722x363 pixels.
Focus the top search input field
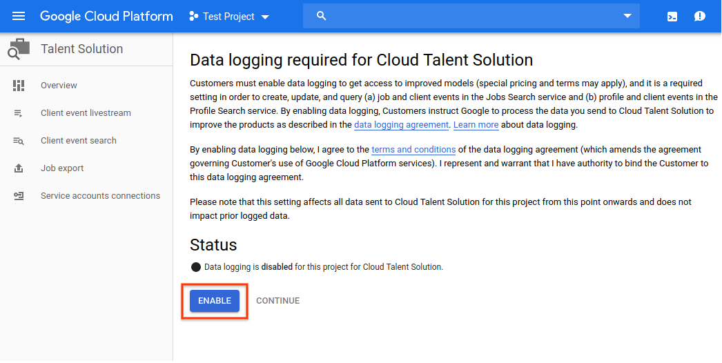(469, 17)
